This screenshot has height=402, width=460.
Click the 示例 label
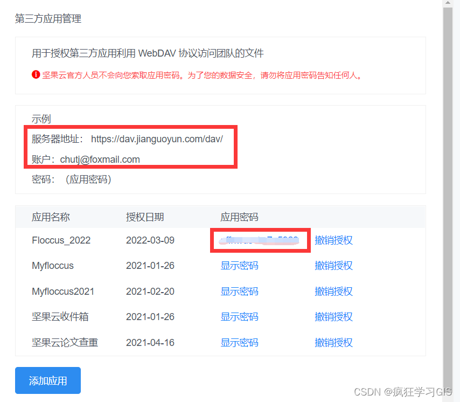(x=41, y=119)
